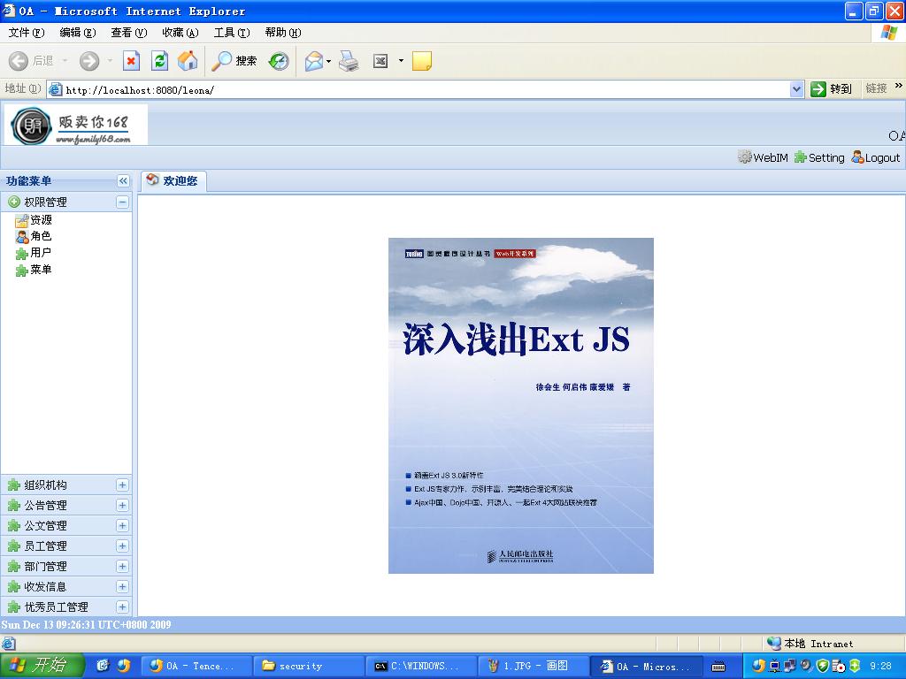The height and width of the screenshot is (679, 906).
Task: Click the Search magnifier toolbar button
Action: pyautogui.click(x=234, y=61)
